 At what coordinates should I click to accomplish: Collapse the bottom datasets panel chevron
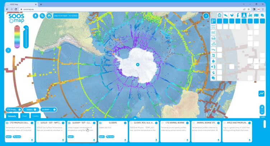pos(135,118)
